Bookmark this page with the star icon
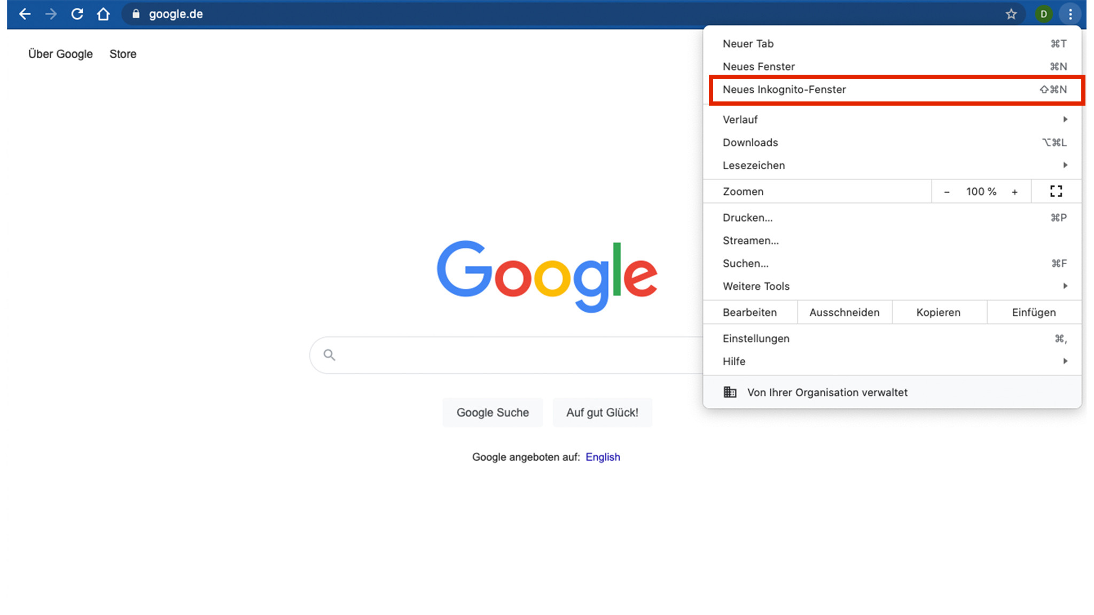 point(1011,14)
